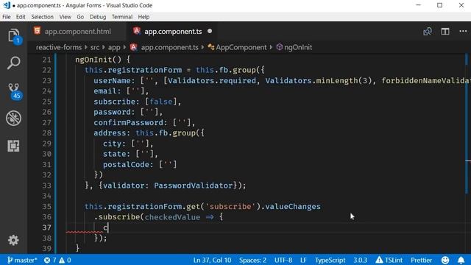Click the app breadcrumb segment
The width and height of the screenshot is (471, 265).
pyautogui.click(x=114, y=47)
